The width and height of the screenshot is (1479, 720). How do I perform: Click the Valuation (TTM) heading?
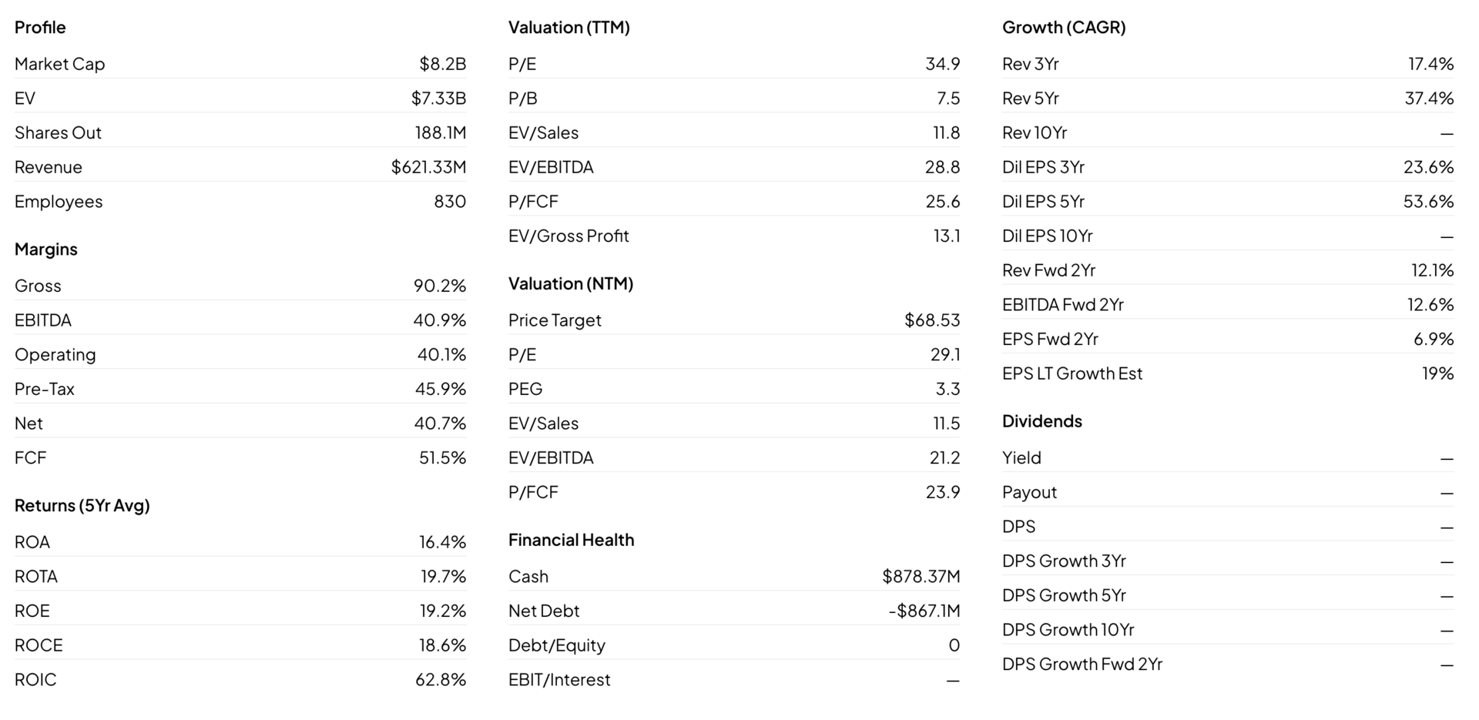[x=568, y=28]
